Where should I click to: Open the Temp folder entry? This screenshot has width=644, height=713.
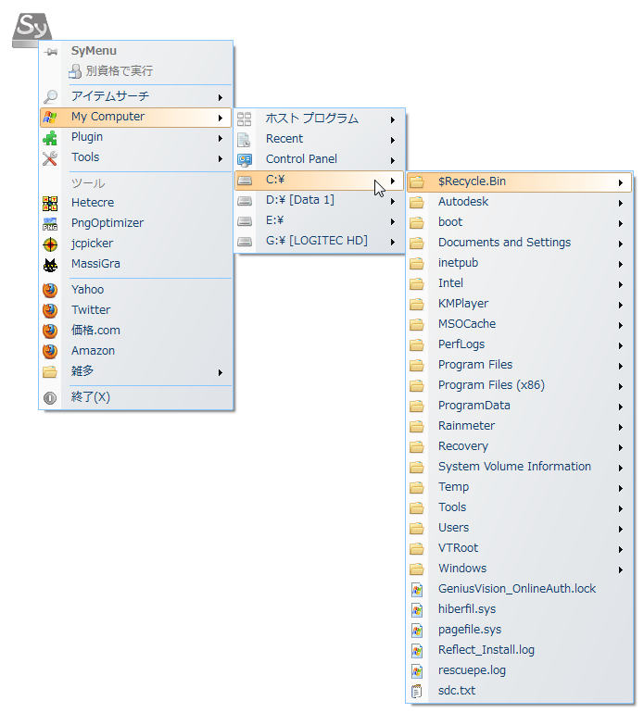(x=519, y=487)
